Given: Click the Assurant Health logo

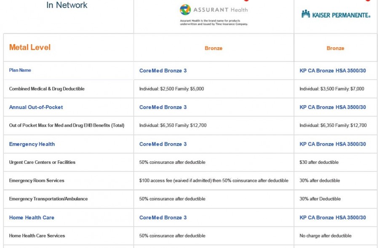Looking at the screenshot, I should pos(214,10).
